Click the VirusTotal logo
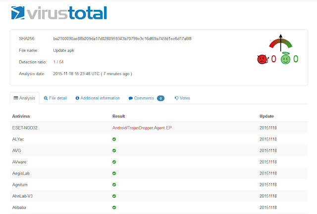Image resolution: width=317 pixels, height=214 pixels. point(59,13)
